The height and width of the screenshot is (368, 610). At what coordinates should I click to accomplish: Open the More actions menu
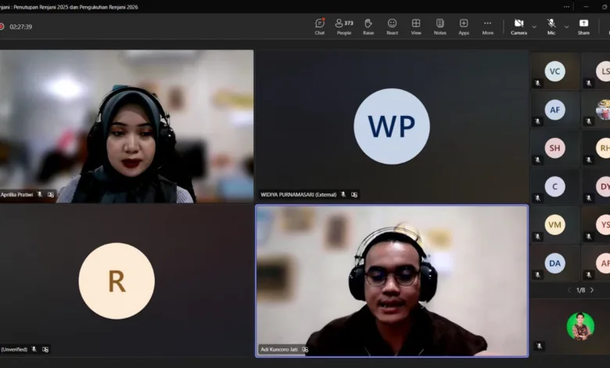coord(488,27)
